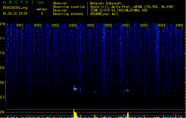Click the meteor echo blob near 0357
The width and height of the screenshot is (186, 118).
click(128, 91)
